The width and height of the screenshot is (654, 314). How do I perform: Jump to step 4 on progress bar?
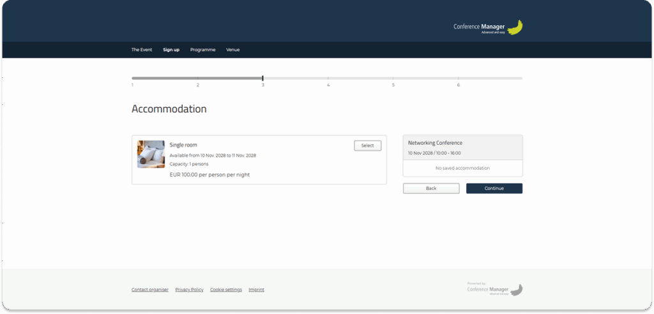click(x=328, y=78)
